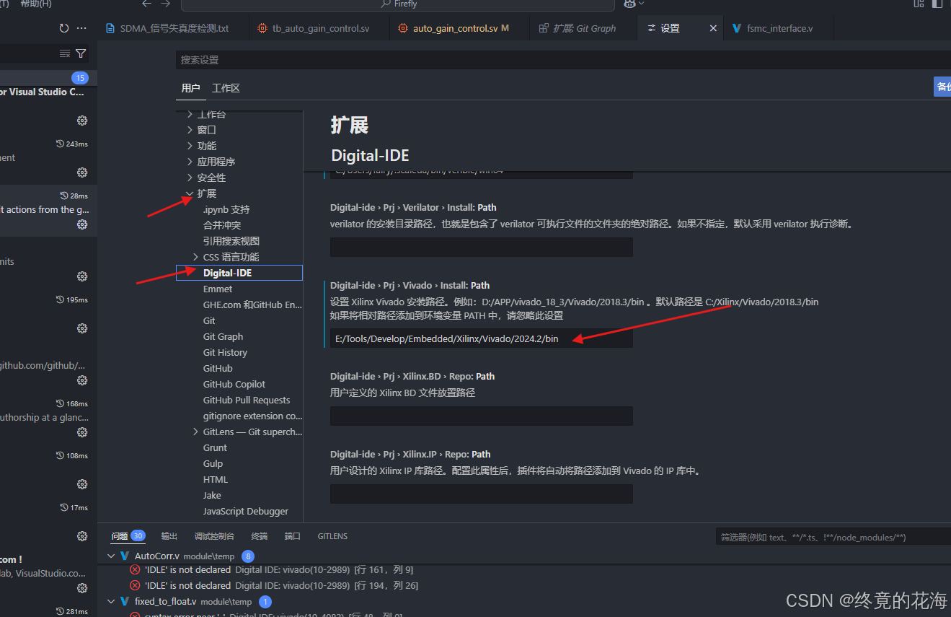Click the Vivado Install Path input field
Image resolution: width=951 pixels, height=617 pixels.
[482, 338]
